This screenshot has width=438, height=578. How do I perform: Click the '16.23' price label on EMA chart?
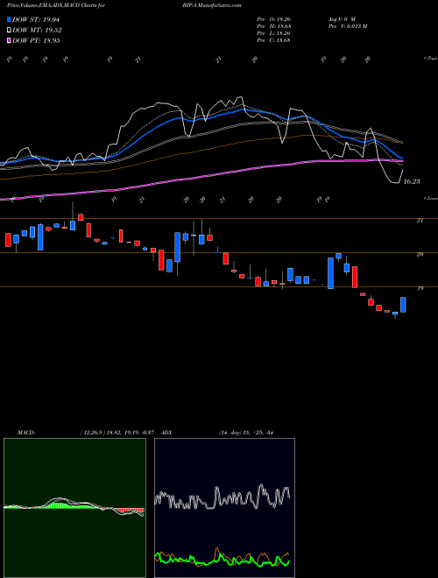(412, 181)
